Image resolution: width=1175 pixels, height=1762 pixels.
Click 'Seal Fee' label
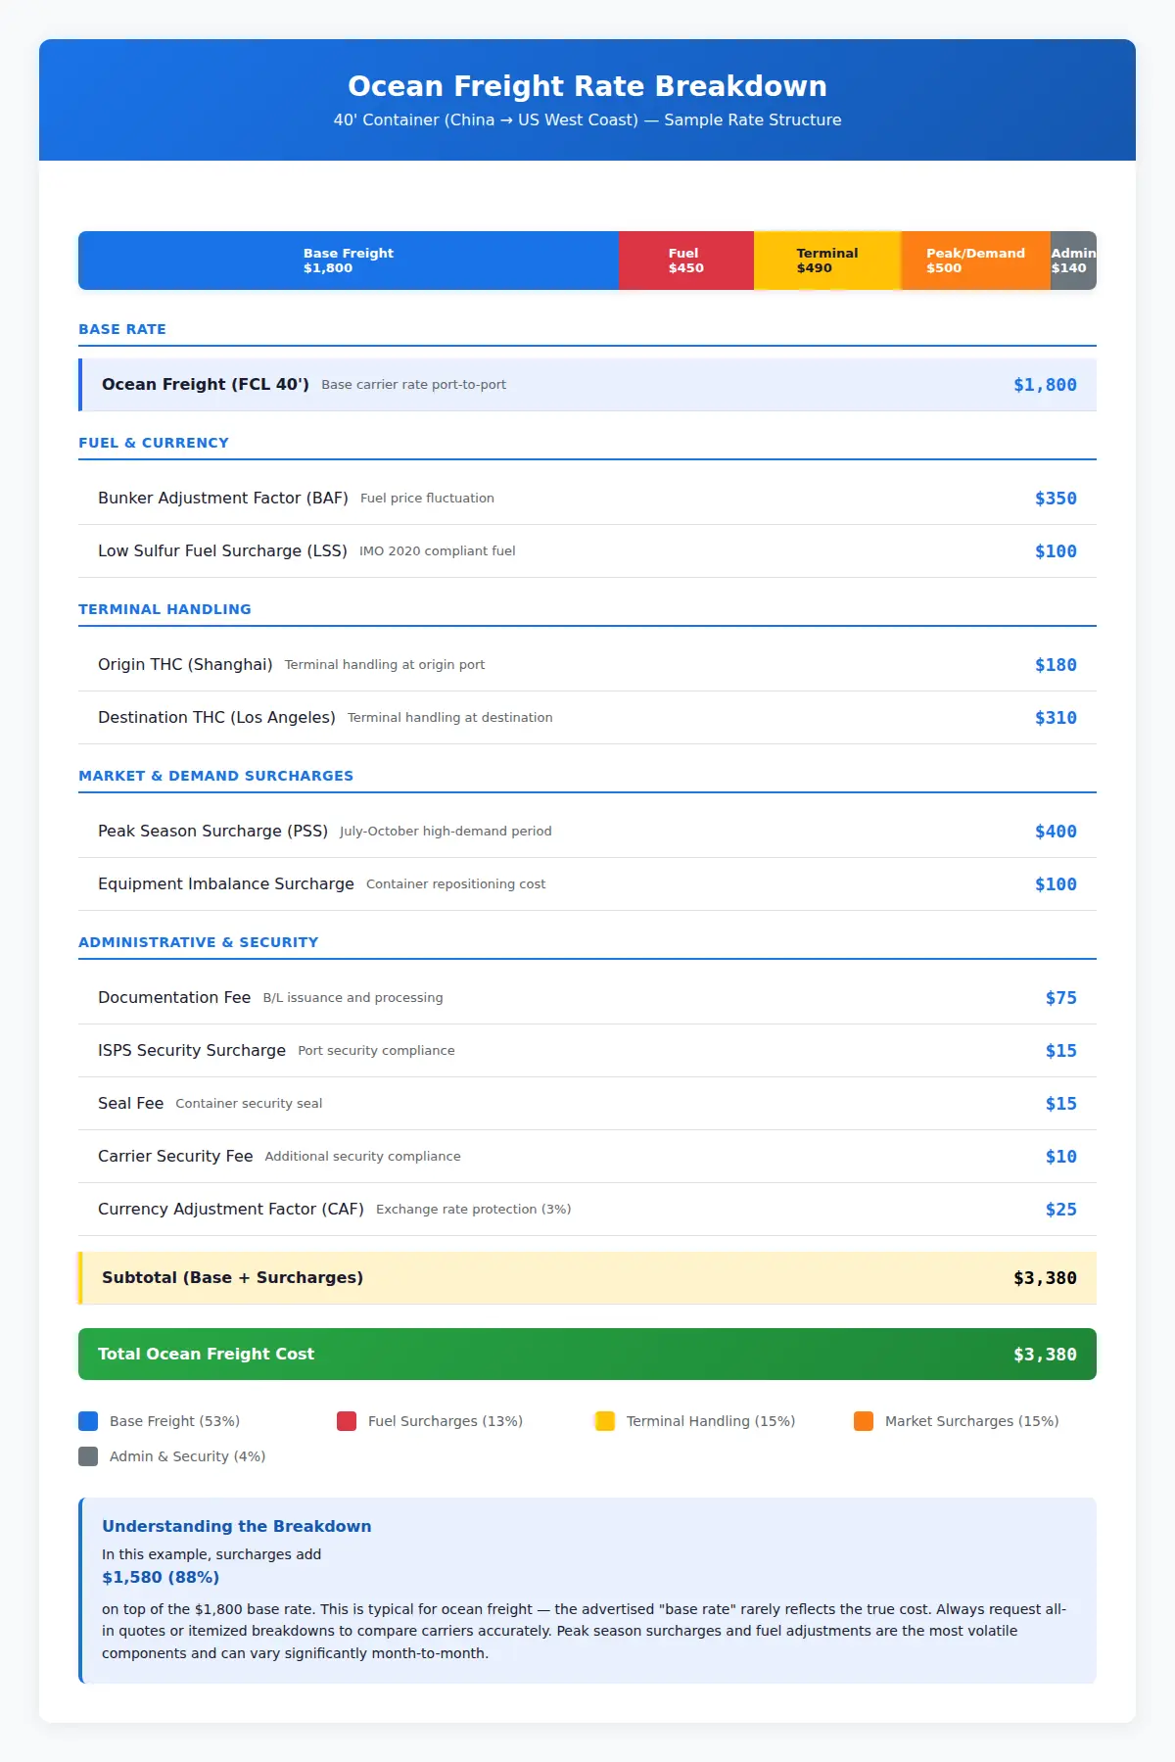[130, 1103]
